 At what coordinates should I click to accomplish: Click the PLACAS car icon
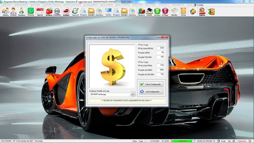coord(66,12)
